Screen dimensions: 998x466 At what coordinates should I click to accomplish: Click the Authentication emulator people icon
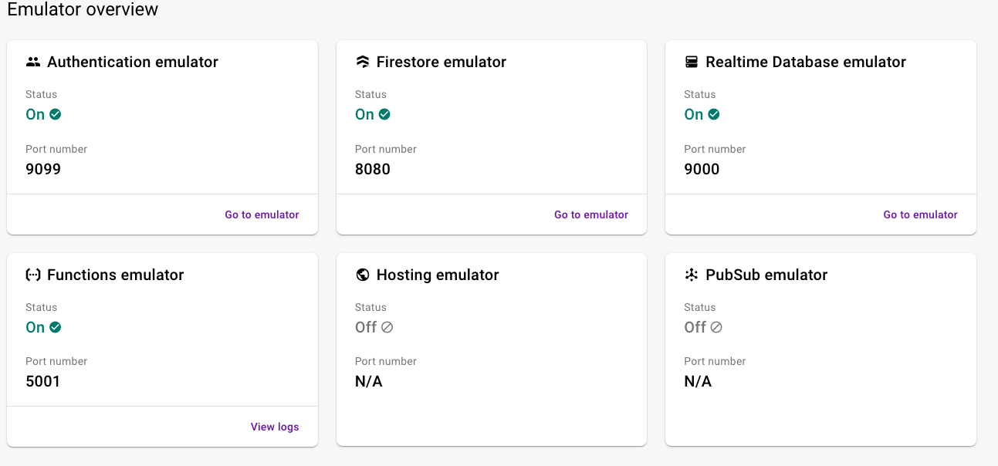[33, 62]
